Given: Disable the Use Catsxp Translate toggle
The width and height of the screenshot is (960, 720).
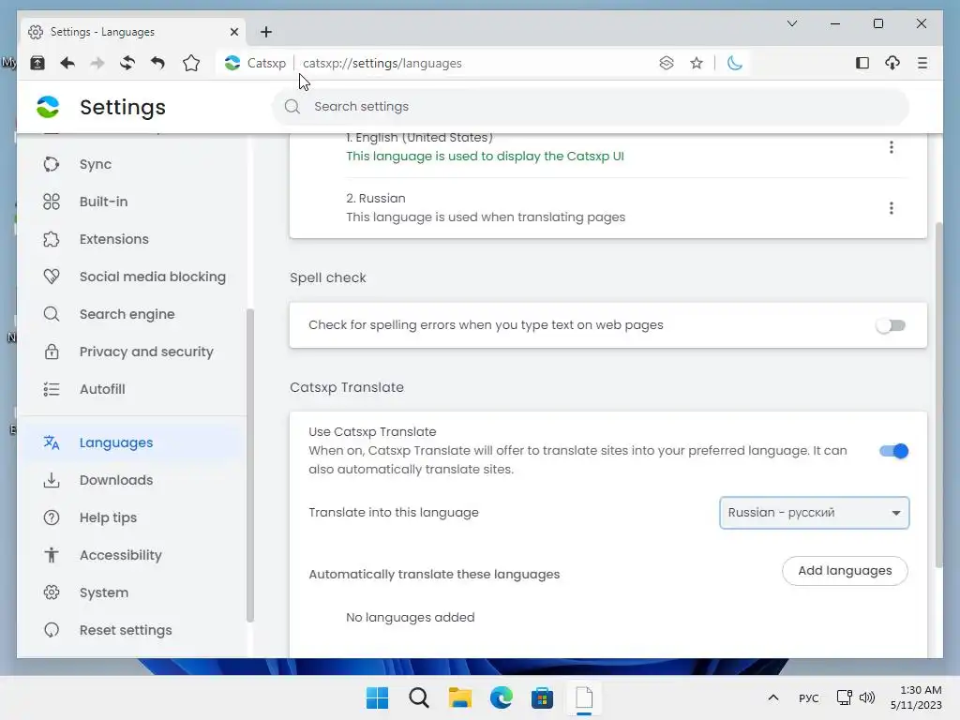Looking at the screenshot, I should coord(893,451).
